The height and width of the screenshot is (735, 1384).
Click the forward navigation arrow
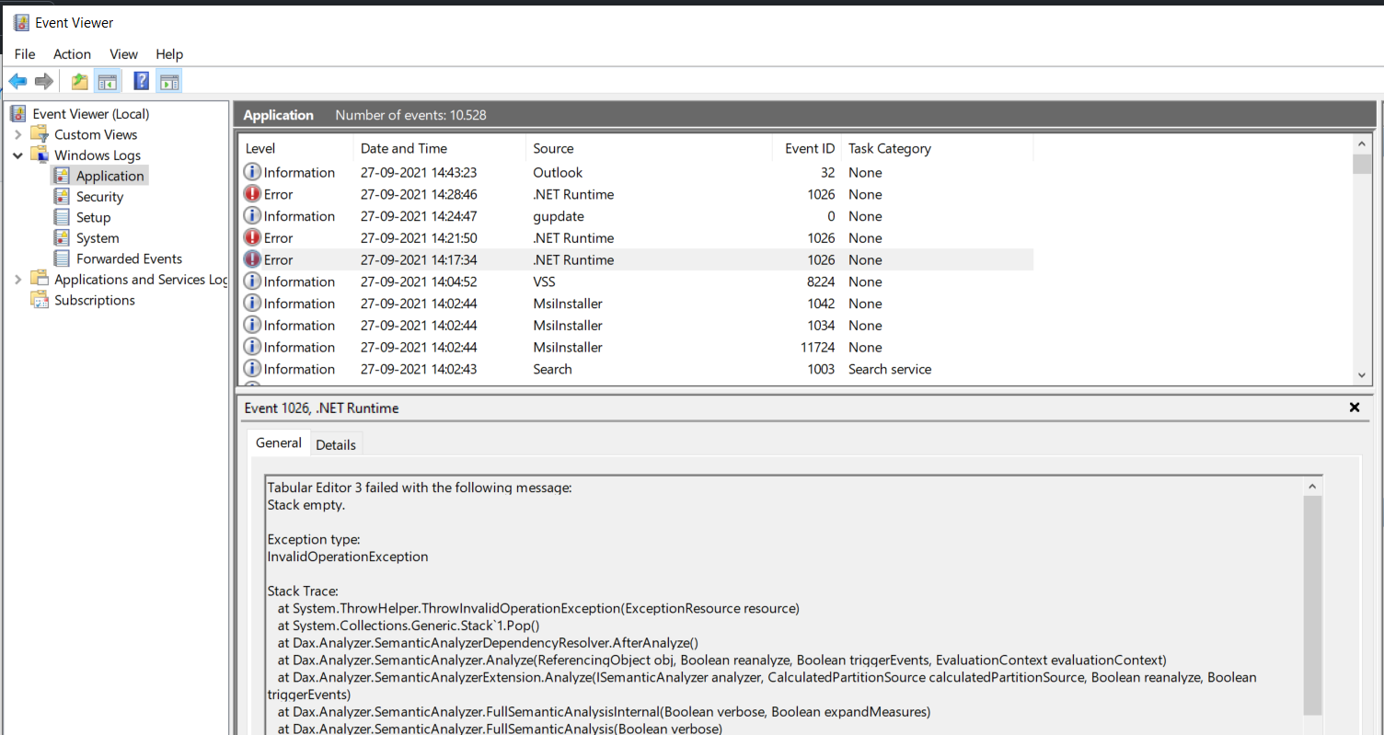[x=43, y=81]
